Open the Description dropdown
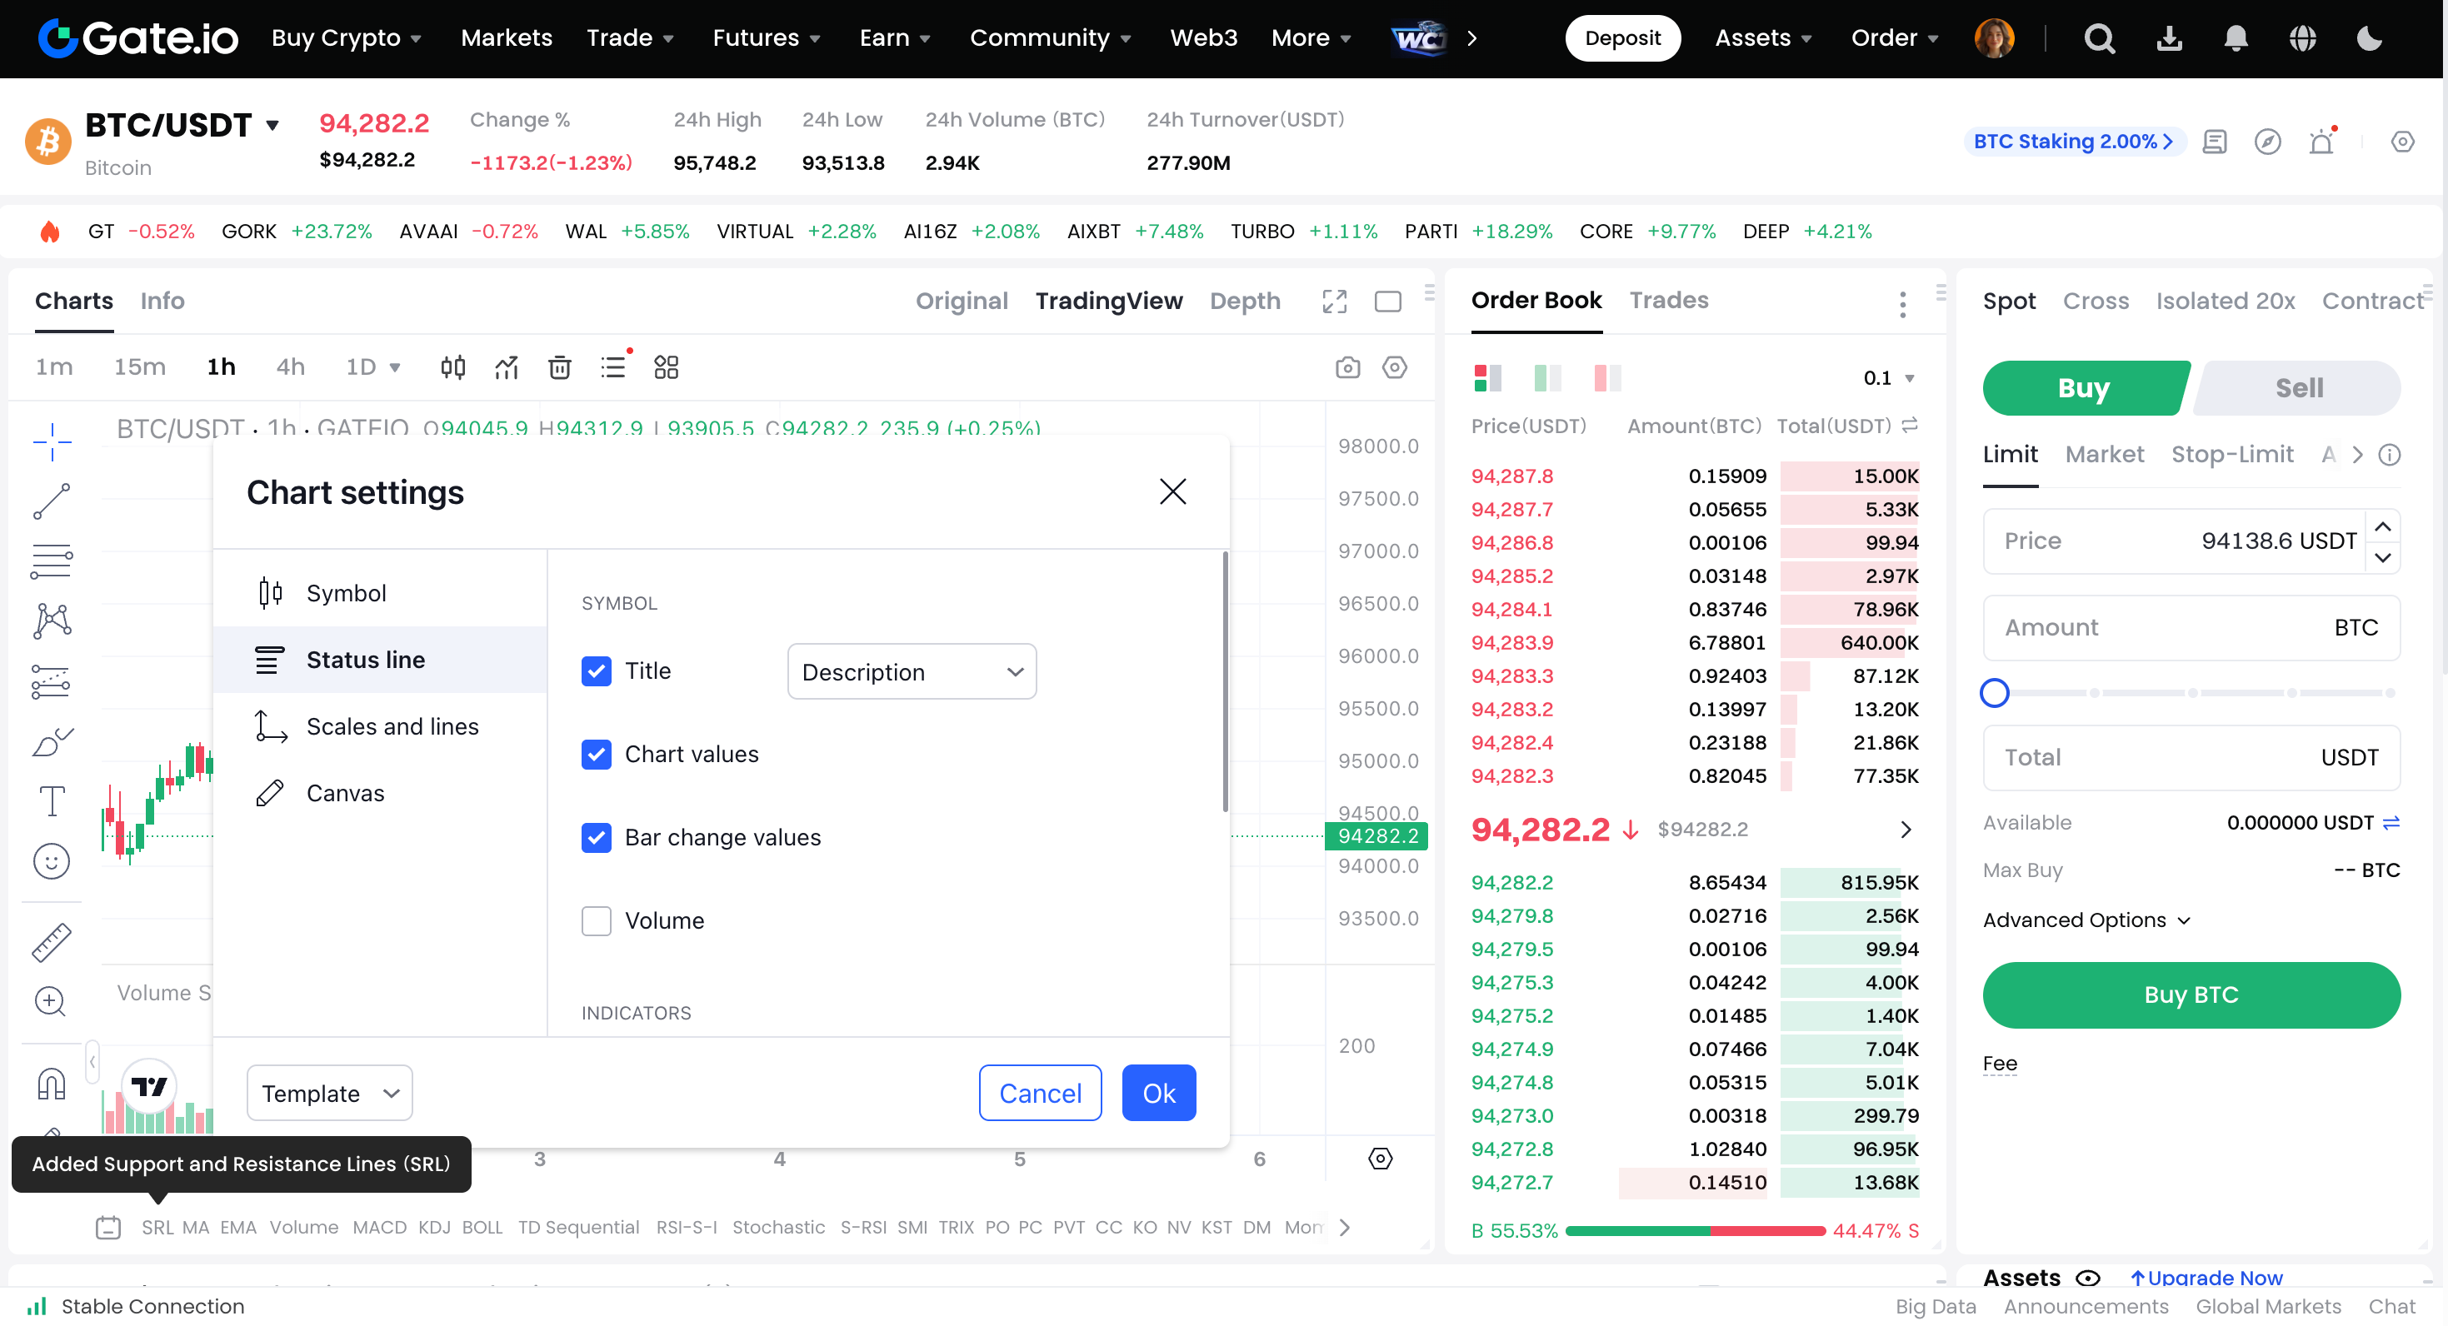Image resolution: width=2448 pixels, height=1326 pixels. pos(911,671)
